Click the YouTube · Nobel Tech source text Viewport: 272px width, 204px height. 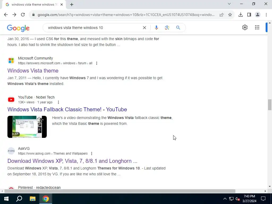[x=36, y=97]
